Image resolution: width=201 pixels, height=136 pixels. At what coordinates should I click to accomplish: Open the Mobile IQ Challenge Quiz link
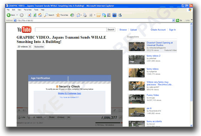[69, 93]
